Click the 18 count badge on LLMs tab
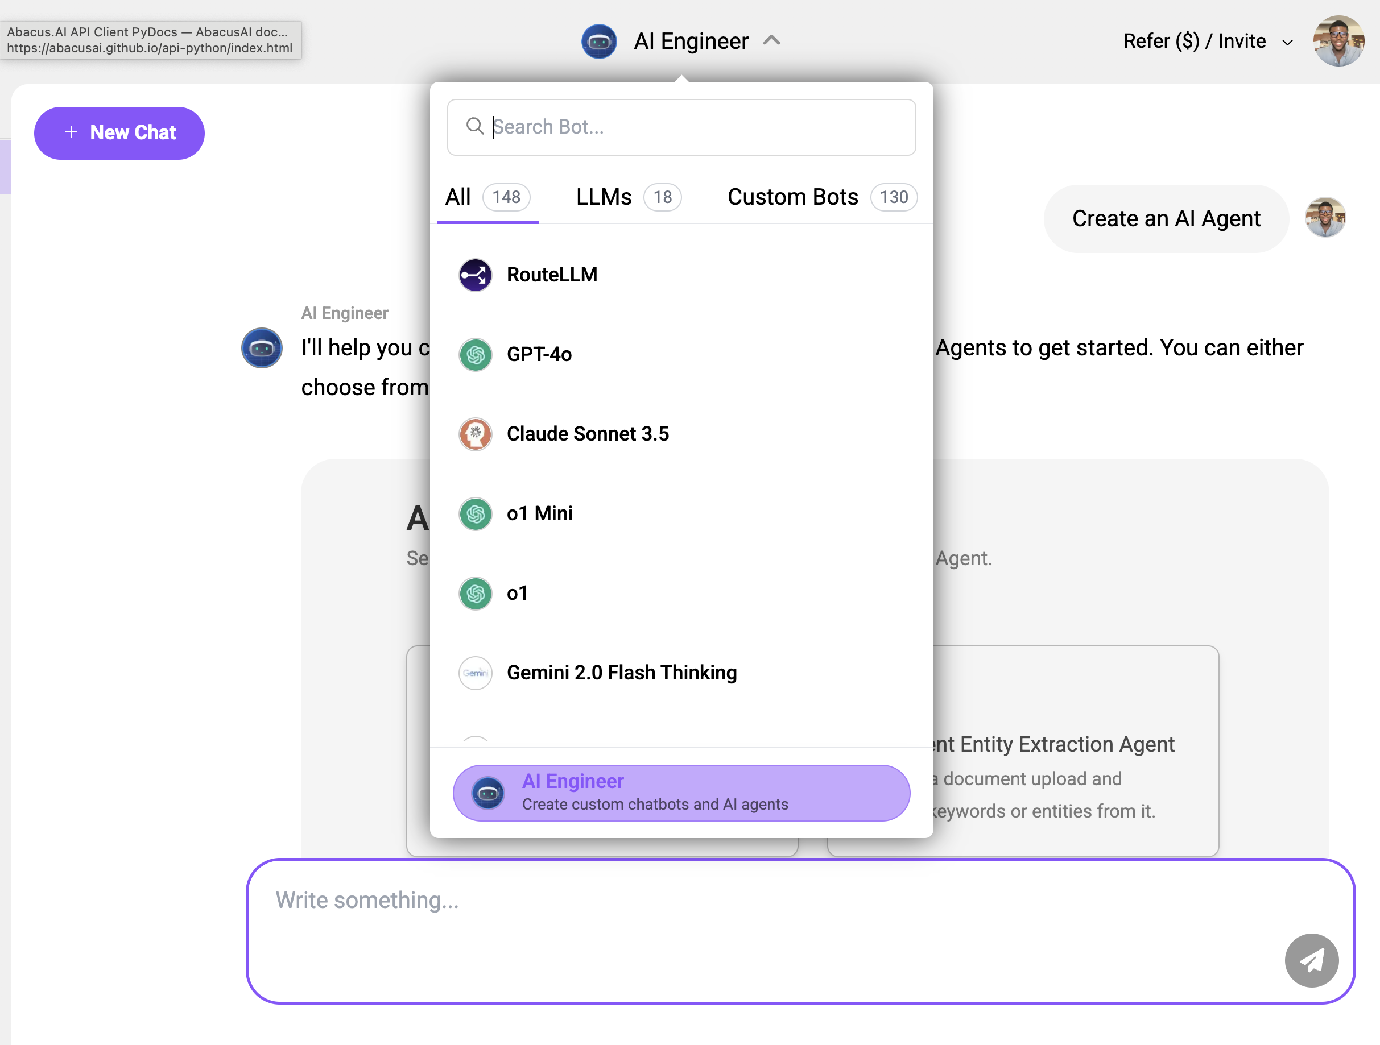This screenshot has width=1380, height=1045. (663, 198)
